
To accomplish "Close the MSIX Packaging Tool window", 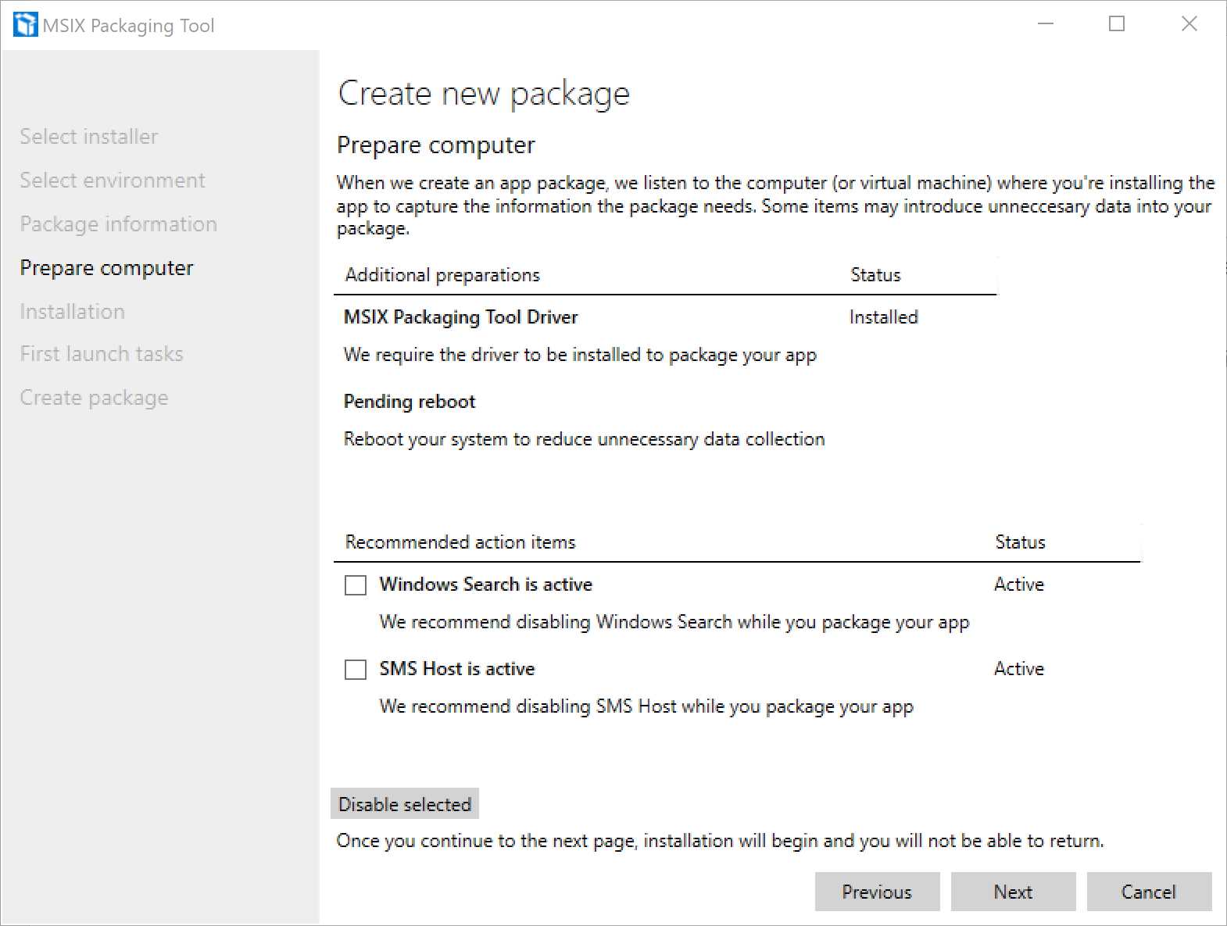I will click(1189, 24).
